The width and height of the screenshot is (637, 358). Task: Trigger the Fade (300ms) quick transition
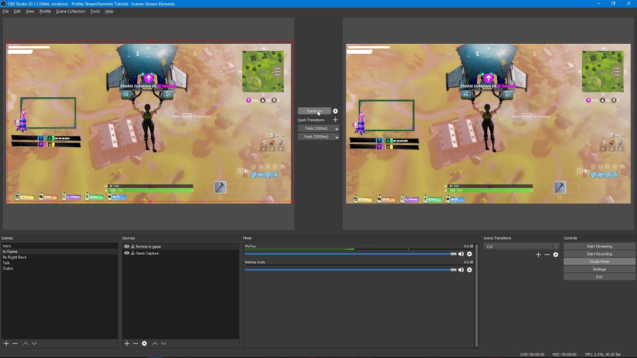pos(316,128)
